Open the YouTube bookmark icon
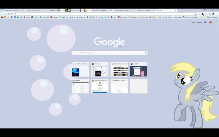This screenshot has width=219, height=137. pyautogui.click(x=2, y=17)
